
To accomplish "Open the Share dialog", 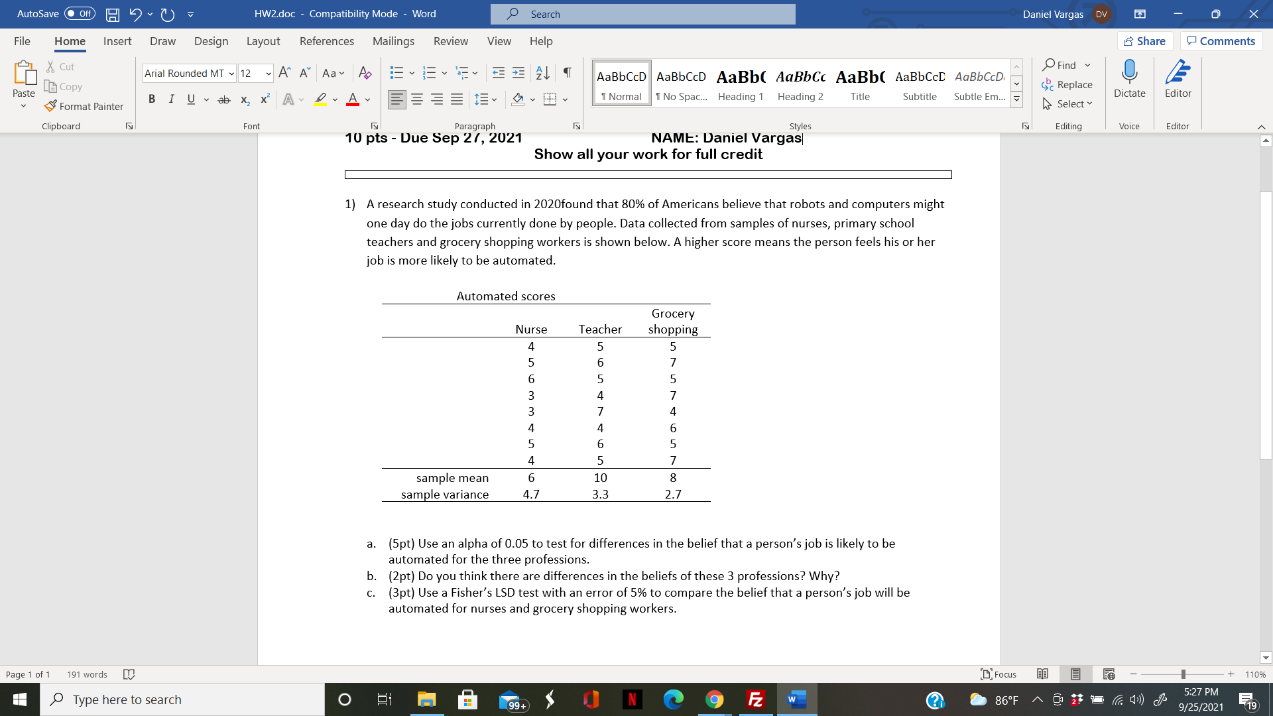I will pos(1145,40).
